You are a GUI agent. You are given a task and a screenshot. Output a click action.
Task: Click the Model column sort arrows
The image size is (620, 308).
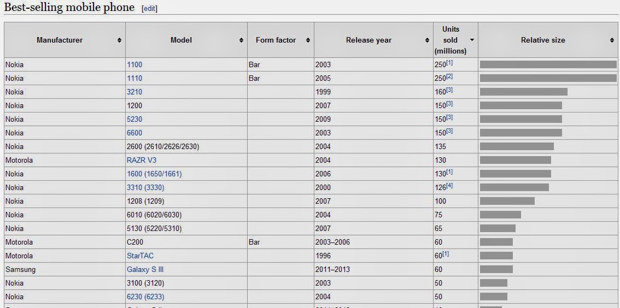[x=241, y=40]
